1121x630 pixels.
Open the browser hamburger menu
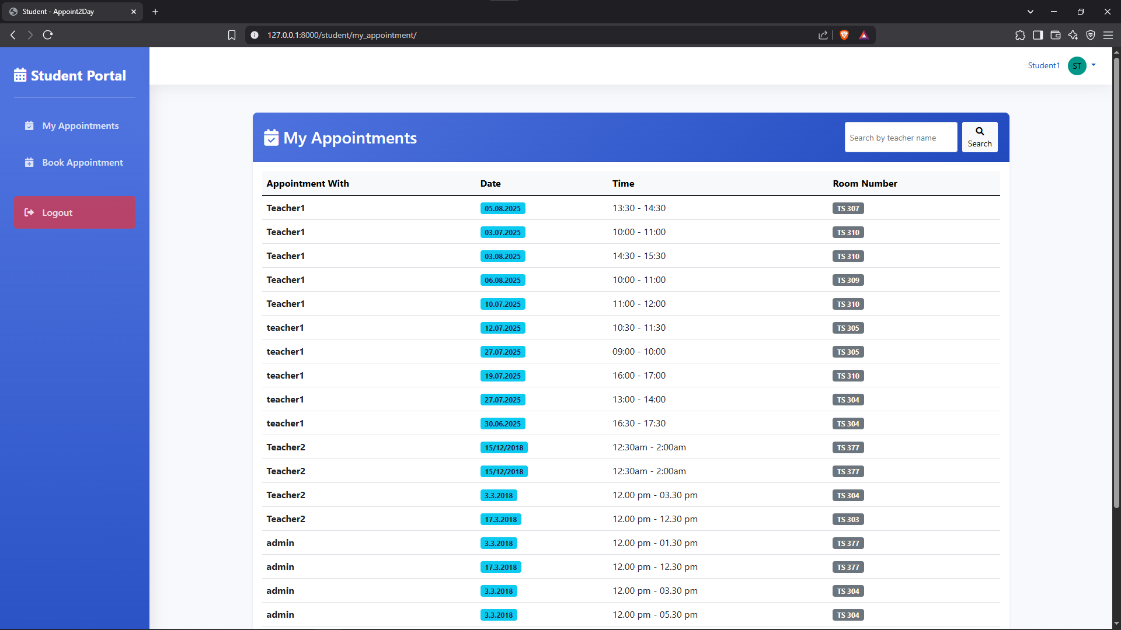coord(1108,35)
